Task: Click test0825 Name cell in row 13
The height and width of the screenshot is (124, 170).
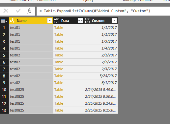Action: coord(31,110)
